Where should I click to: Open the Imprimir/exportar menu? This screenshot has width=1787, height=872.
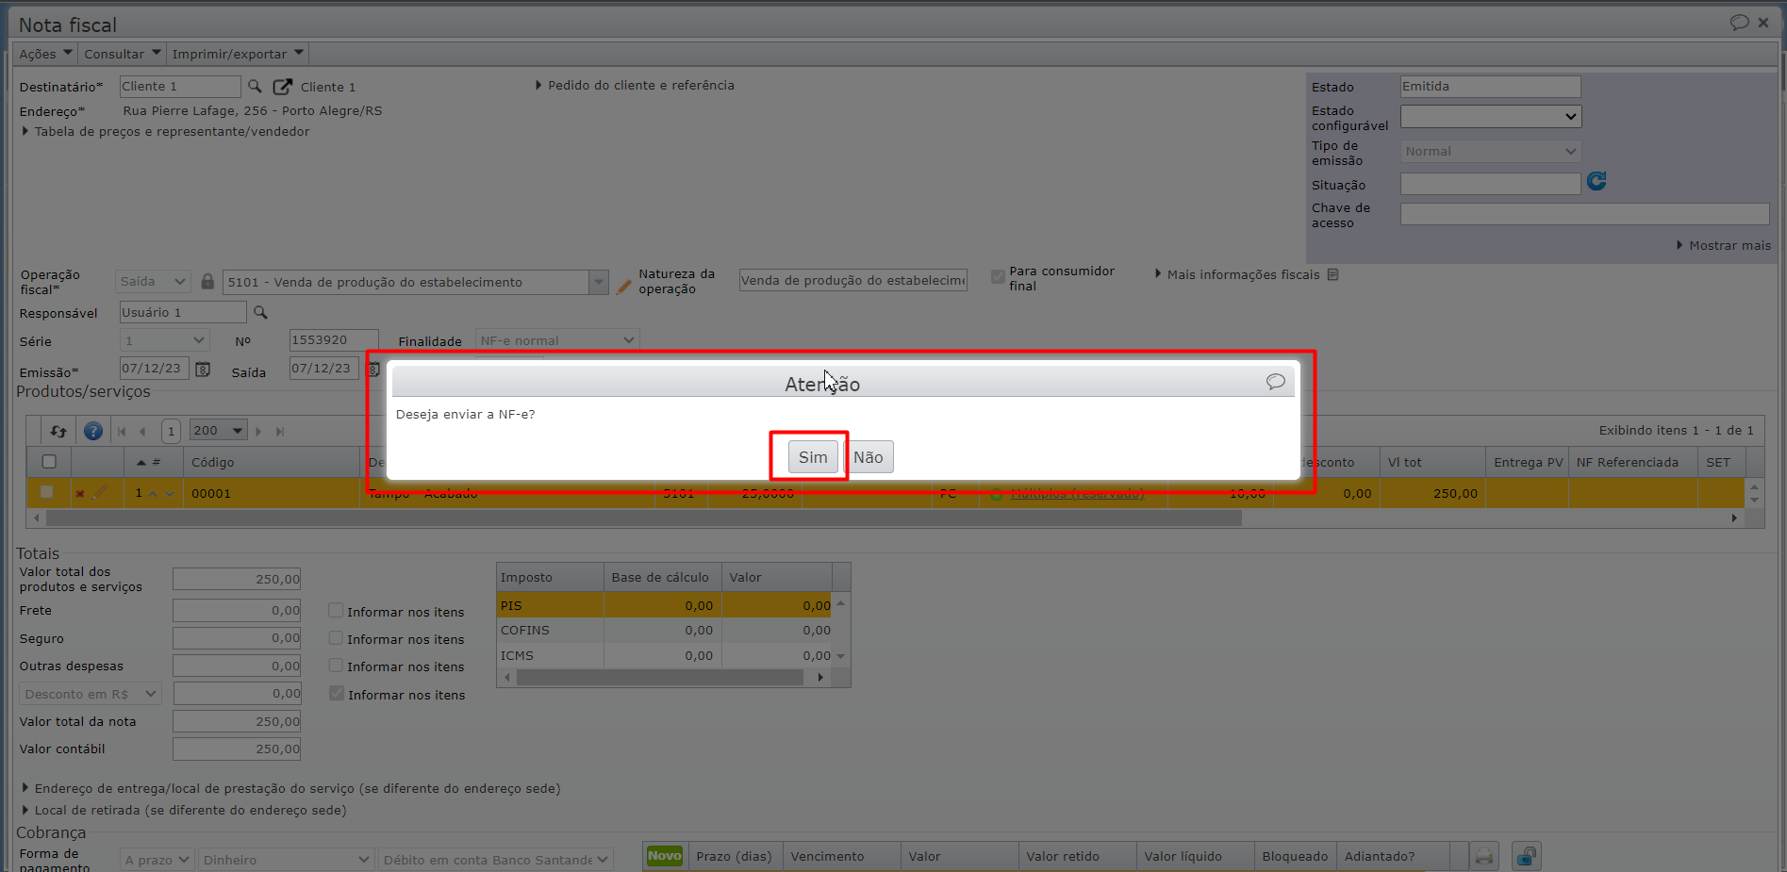[238, 54]
